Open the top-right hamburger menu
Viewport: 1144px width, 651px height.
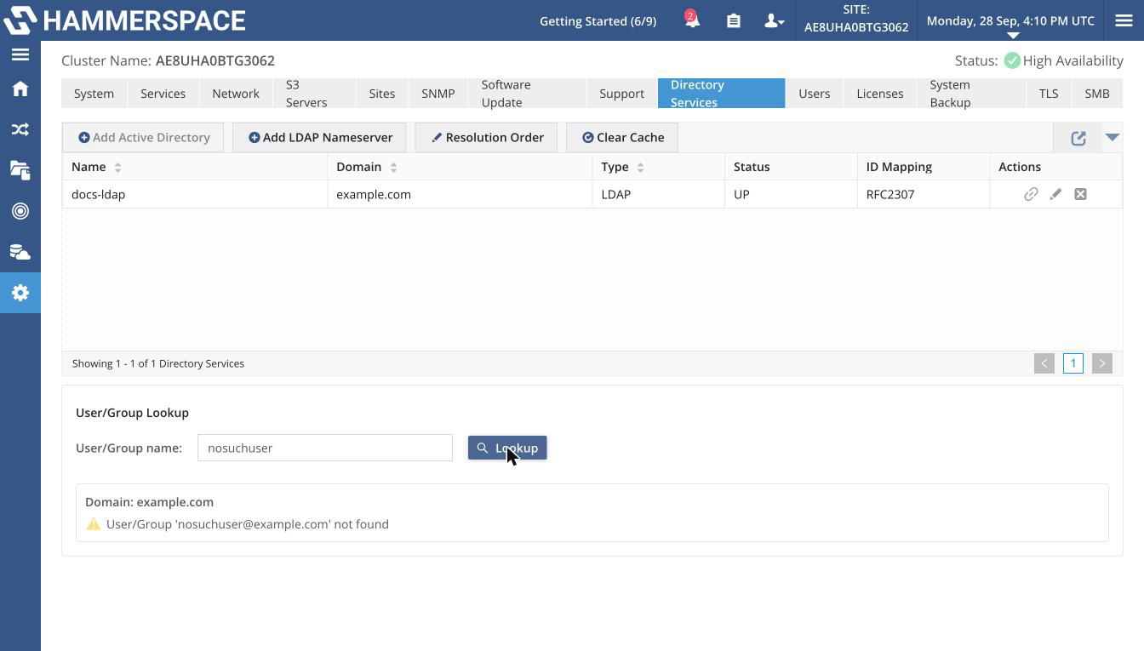point(1124,20)
